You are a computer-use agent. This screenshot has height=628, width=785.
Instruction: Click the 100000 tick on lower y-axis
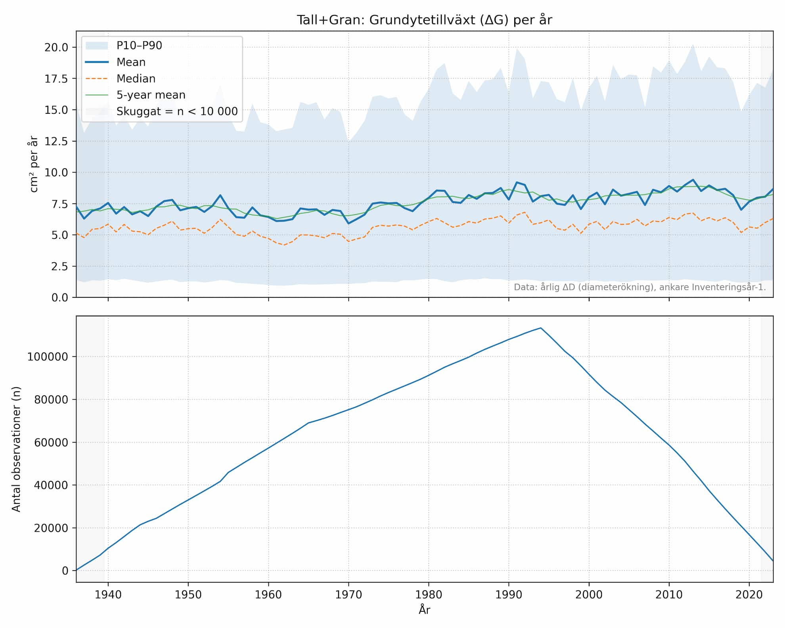point(48,357)
